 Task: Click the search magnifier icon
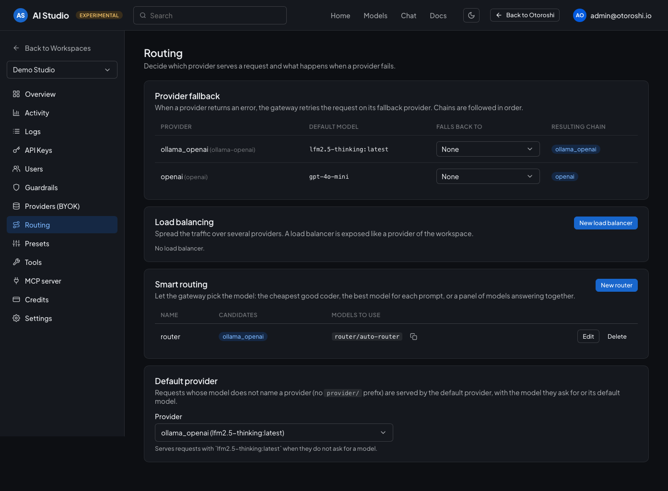pos(143,15)
